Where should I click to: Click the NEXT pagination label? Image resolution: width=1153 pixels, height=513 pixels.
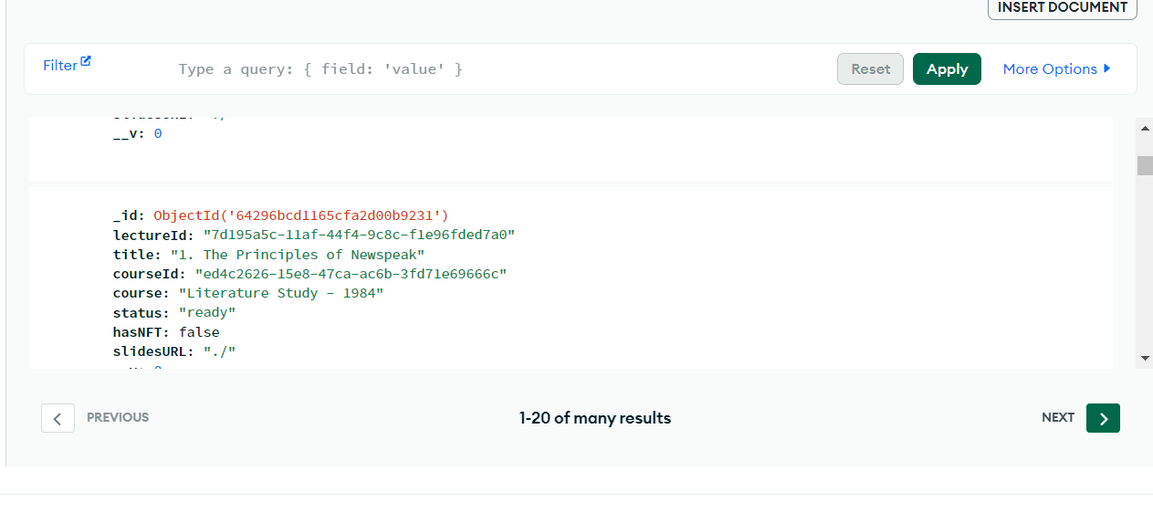coord(1057,417)
